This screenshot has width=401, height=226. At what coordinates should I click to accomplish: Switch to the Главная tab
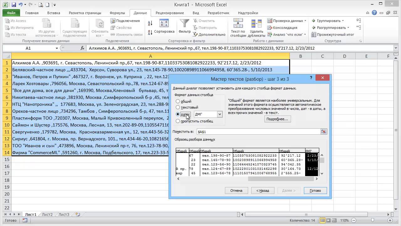coord(32,13)
